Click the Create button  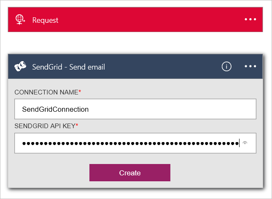point(130,172)
